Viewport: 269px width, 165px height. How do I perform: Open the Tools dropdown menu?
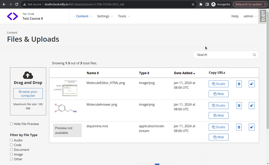[124, 16]
